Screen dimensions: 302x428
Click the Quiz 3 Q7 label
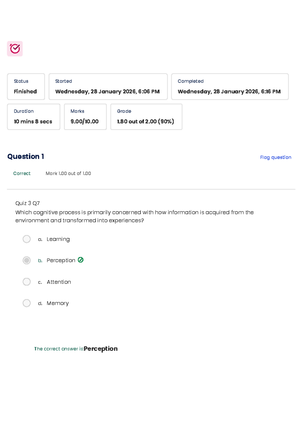[27, 203]
